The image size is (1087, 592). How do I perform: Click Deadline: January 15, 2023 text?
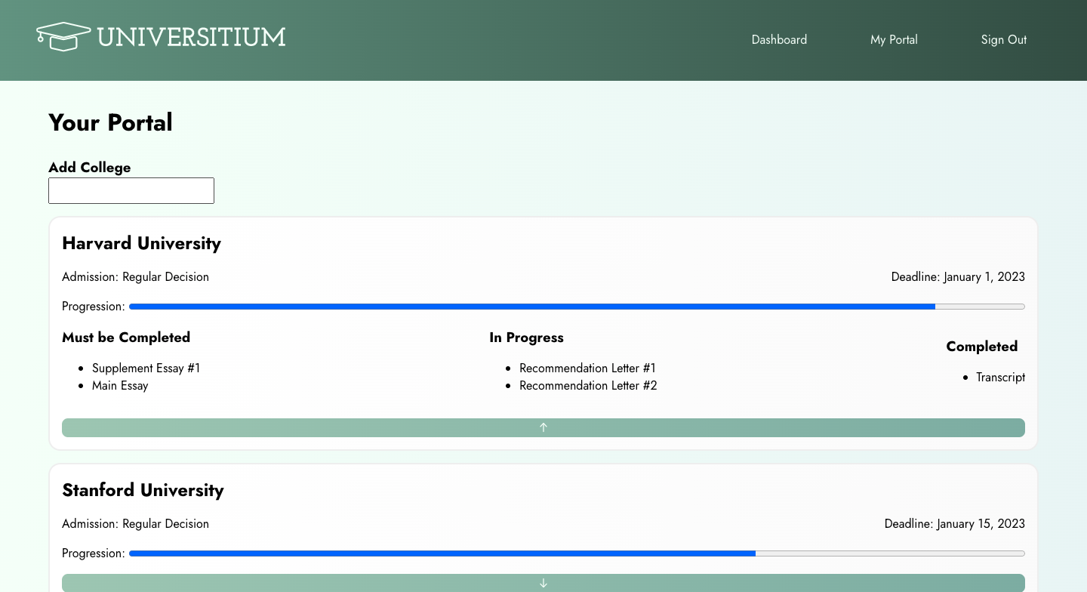click(955, 524)
